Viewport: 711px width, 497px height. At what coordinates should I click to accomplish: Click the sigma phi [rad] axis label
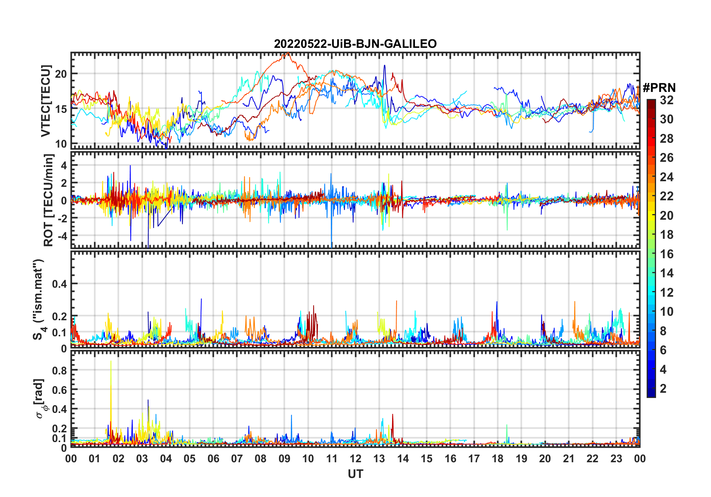[x=40, y=399]
